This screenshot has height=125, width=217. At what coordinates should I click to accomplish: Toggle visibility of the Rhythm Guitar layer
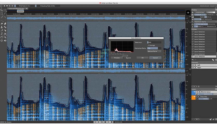[197, 92]
